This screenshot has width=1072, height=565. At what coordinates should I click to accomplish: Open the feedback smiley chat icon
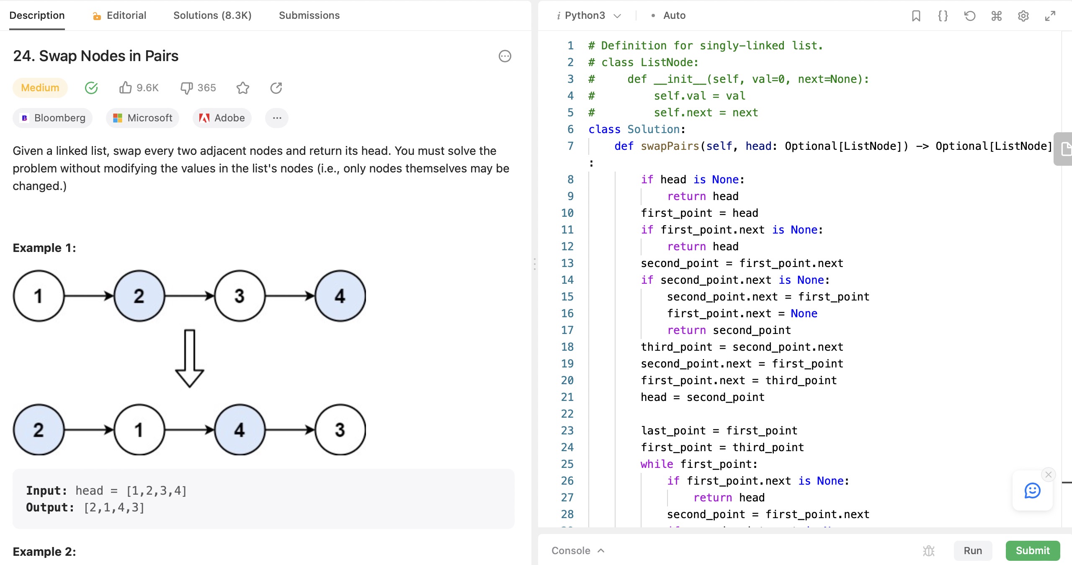(1032, 491)
